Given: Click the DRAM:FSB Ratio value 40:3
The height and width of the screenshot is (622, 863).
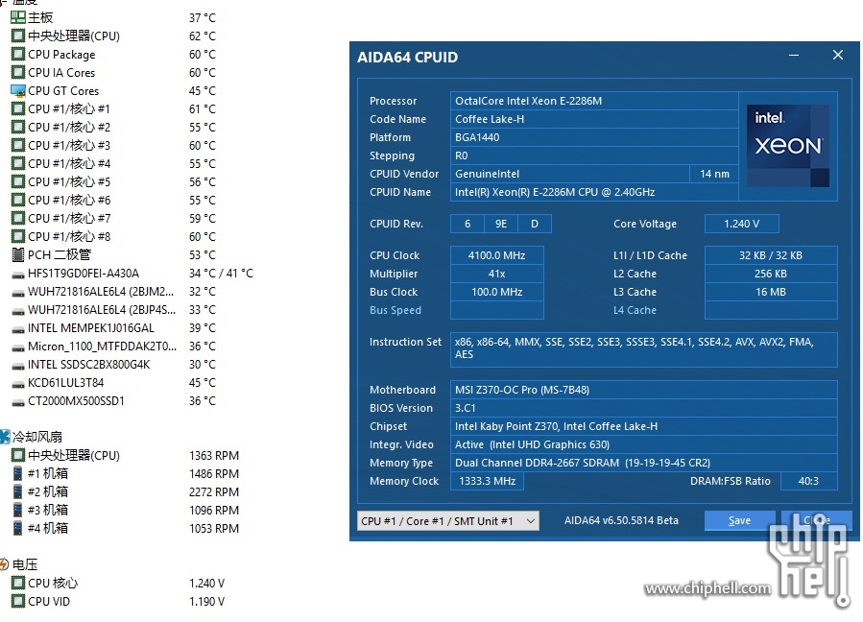Looking at the screenshot, I should coord(808,481).
